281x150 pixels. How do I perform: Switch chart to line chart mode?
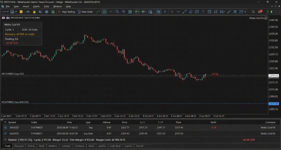click(110, 12)
